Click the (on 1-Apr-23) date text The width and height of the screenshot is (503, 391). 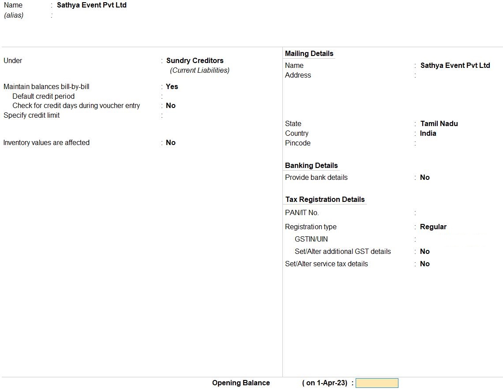coord(325,383)
